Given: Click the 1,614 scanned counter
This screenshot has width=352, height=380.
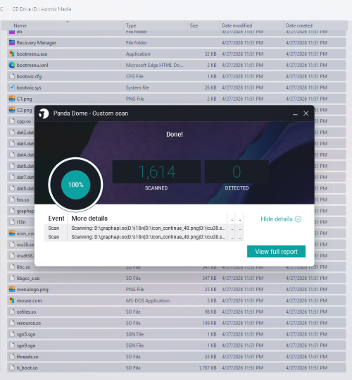Looking at the screenshot, I should tap(156, 171).
